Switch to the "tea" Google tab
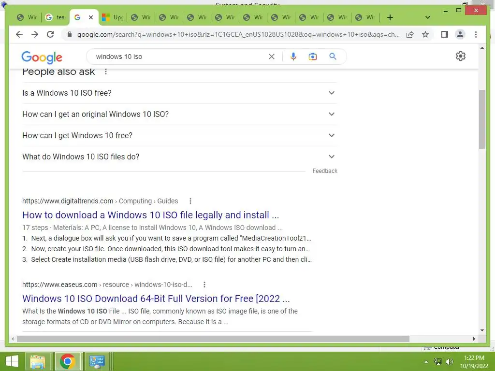This screenshot has height=371, width=495. click(55, 17)
